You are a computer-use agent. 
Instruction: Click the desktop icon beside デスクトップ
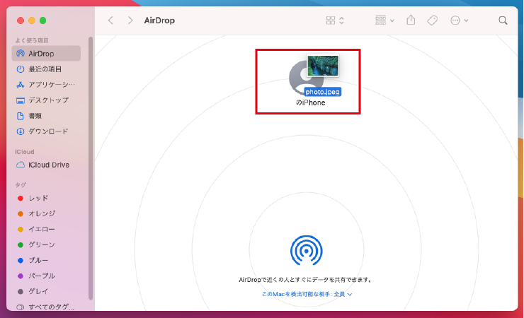[21, 100]
